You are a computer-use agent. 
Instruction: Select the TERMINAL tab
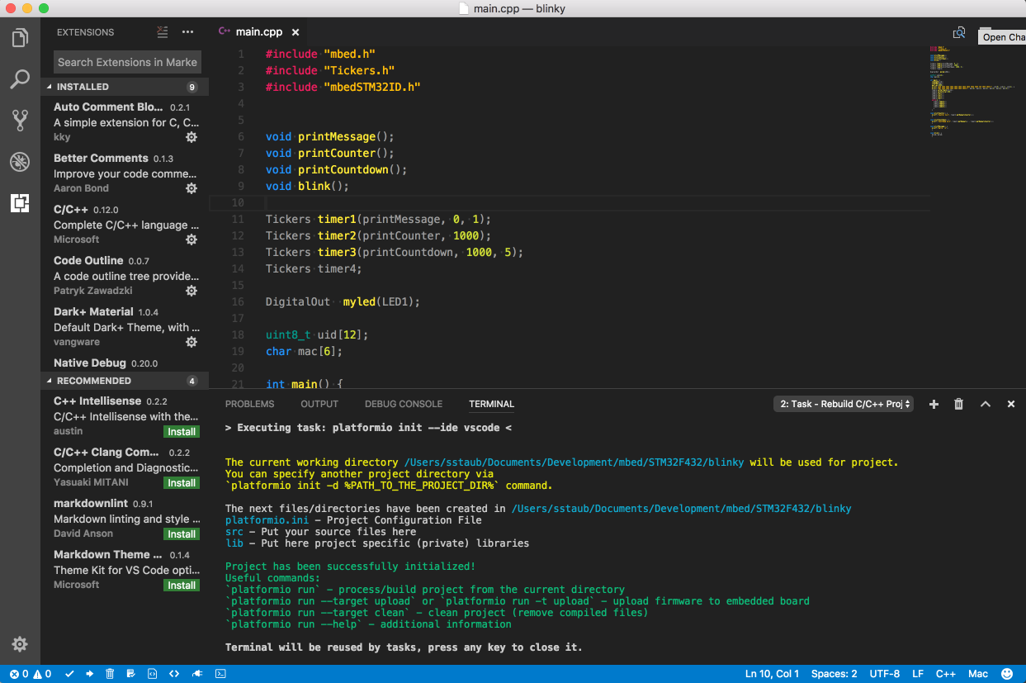point(491,404)
